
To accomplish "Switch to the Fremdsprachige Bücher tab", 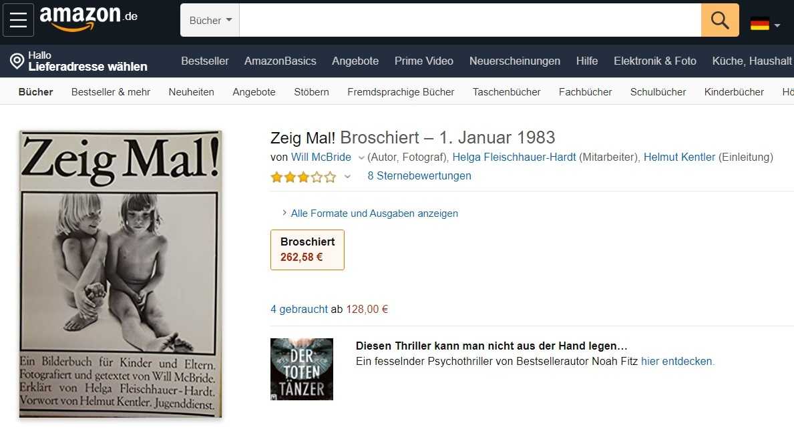I will tap(401, 92).
